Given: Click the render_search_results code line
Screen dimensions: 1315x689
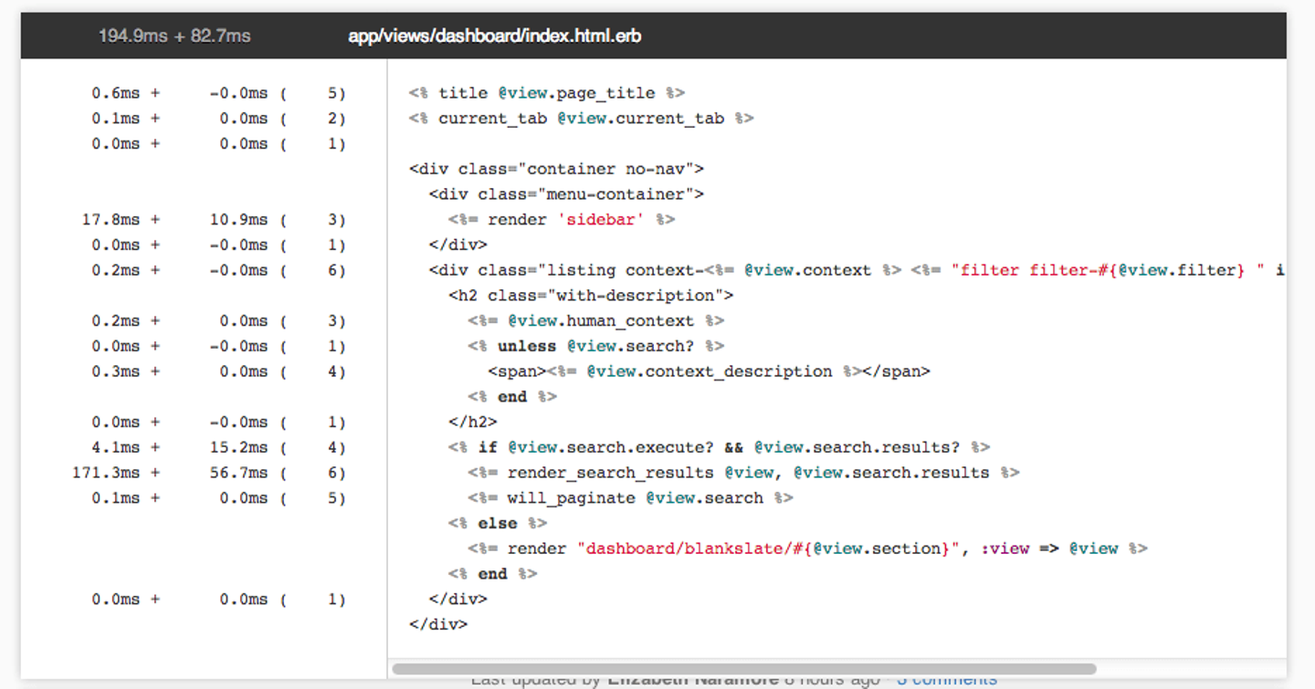Looking at the screenshot, I should (x=743, y=473).
